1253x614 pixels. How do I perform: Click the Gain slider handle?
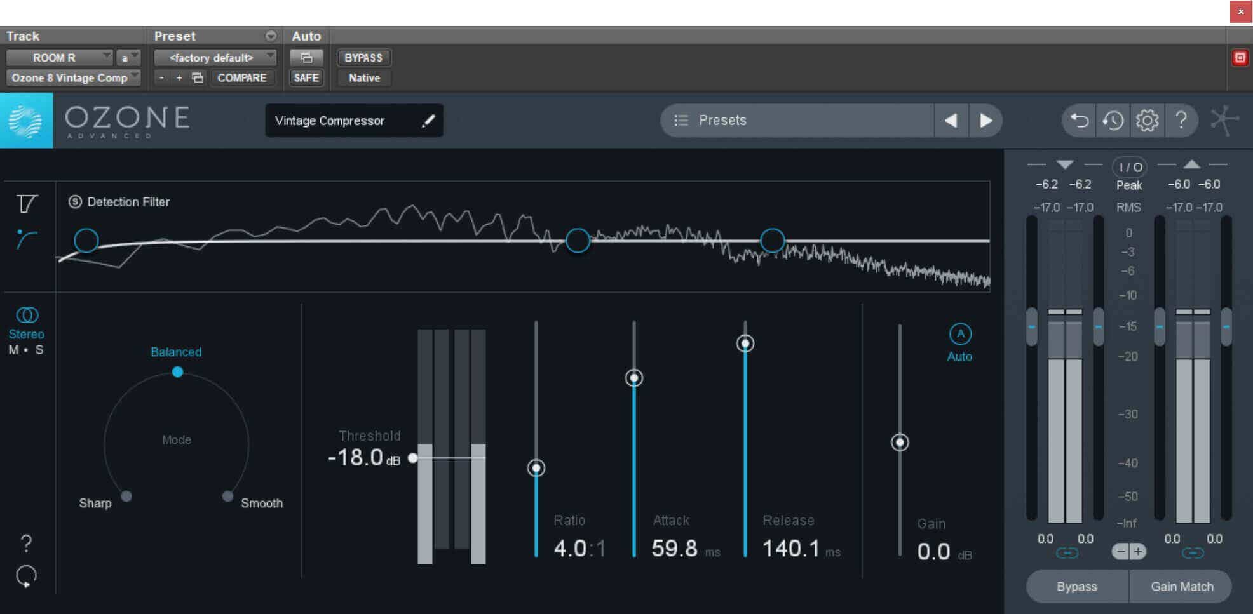(900, 442)
